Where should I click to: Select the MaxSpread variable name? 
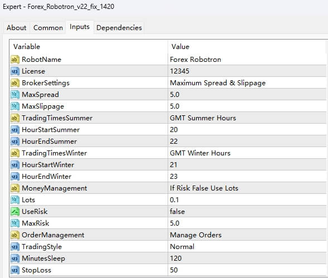pyautogui.click(x=40, y=95)
